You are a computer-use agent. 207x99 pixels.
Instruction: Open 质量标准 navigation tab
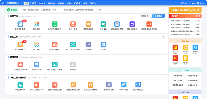(x=61, y=3)
